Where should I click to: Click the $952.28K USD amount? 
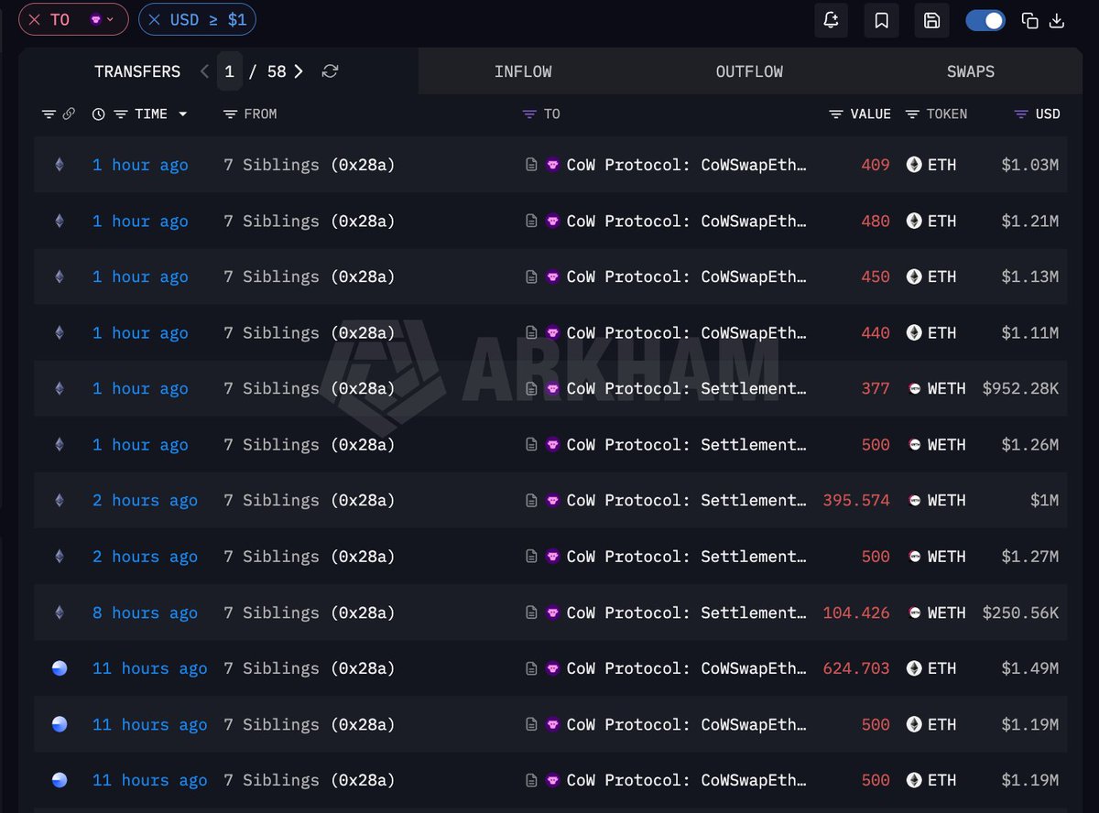(x=1020, y=388)
